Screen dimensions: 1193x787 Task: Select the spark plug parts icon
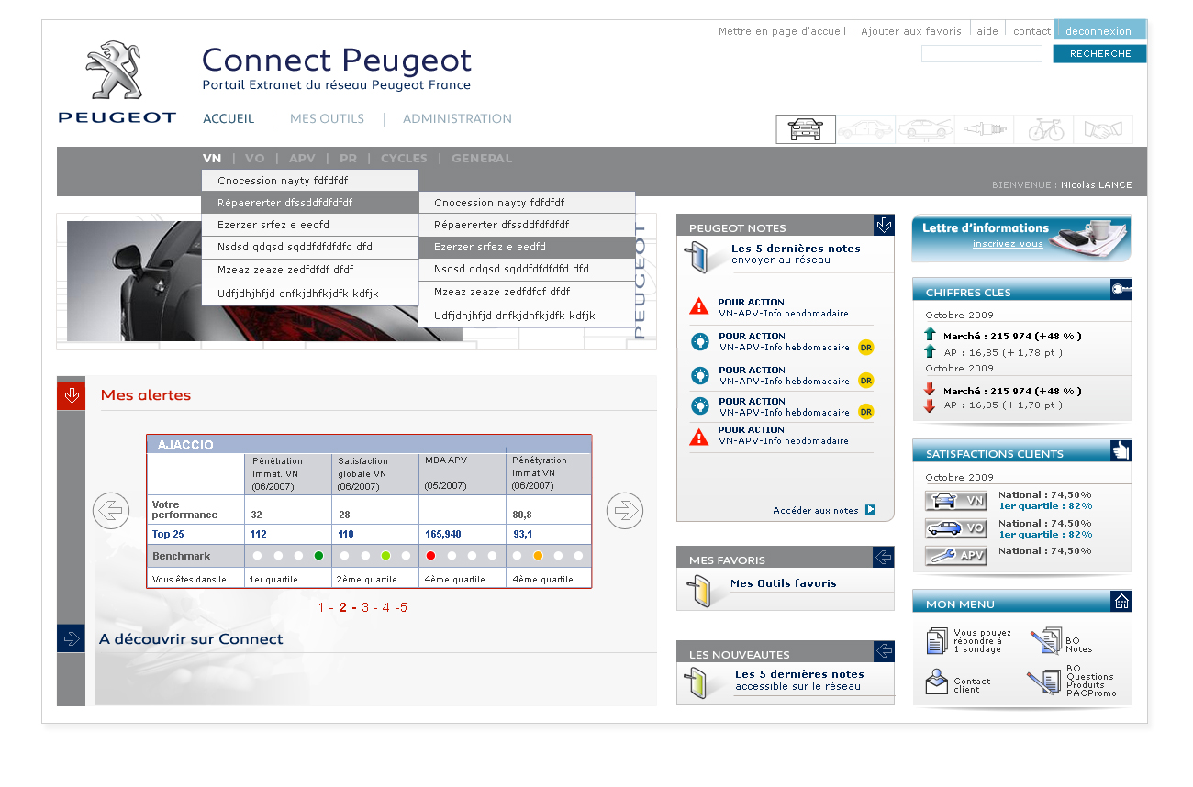tap(985, 129)
